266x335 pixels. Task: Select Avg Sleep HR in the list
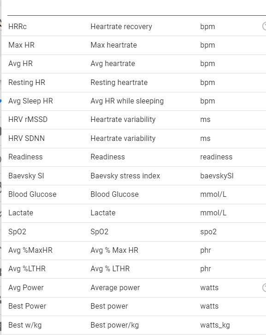134,101
